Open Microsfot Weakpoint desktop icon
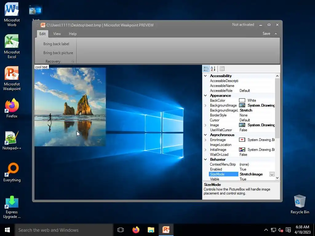Screen dimensions: 315x236 tap(12, 78)
